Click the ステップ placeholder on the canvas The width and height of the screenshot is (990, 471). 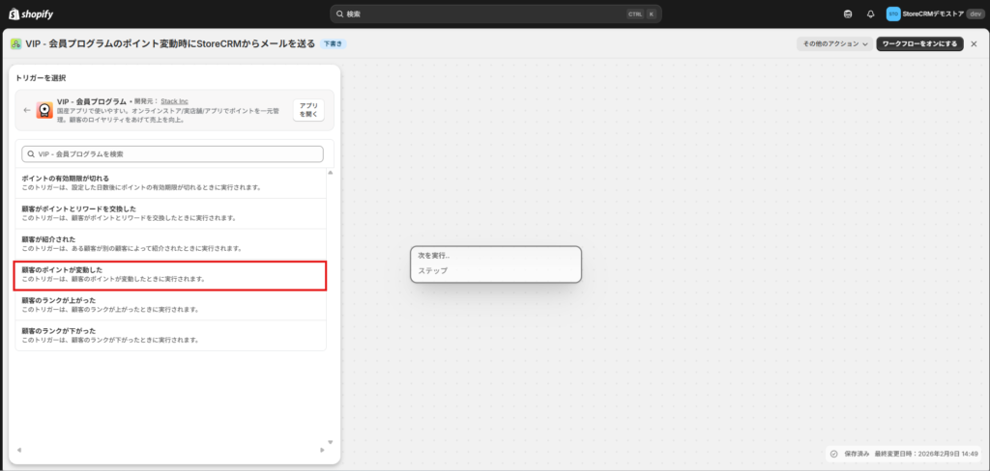432,271
